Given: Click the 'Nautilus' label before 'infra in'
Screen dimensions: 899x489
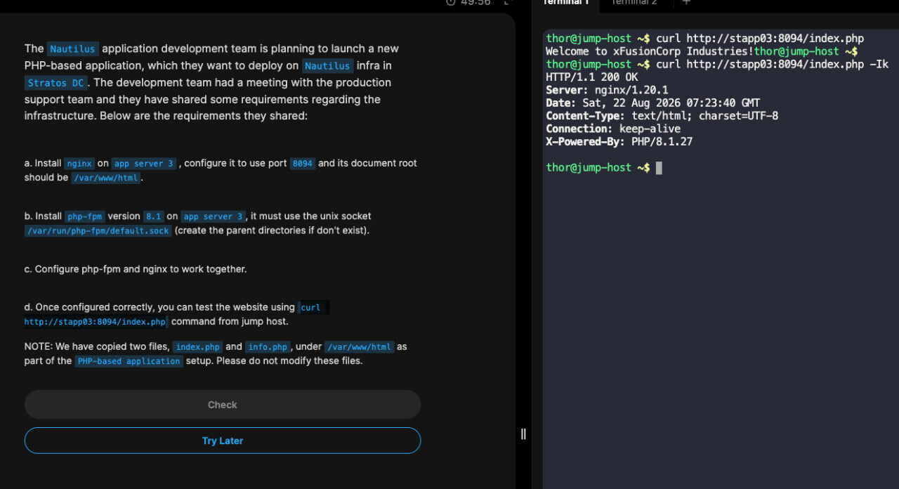Looking at the screenshot, I should [x=328, y=66].
